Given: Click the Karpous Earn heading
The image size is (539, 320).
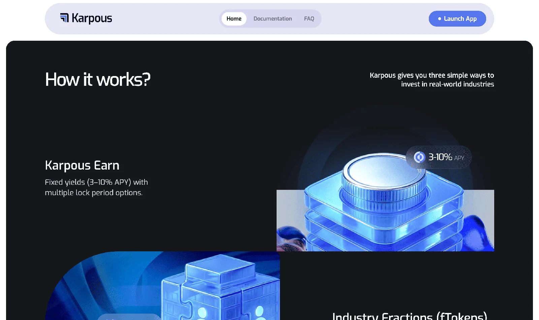Looking at the screenshot, I should 82,165.
